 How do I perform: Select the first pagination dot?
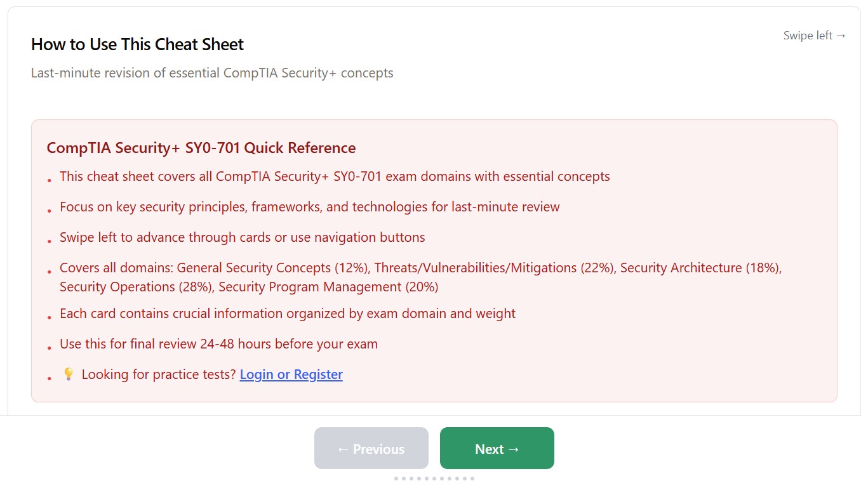(396, 479)
